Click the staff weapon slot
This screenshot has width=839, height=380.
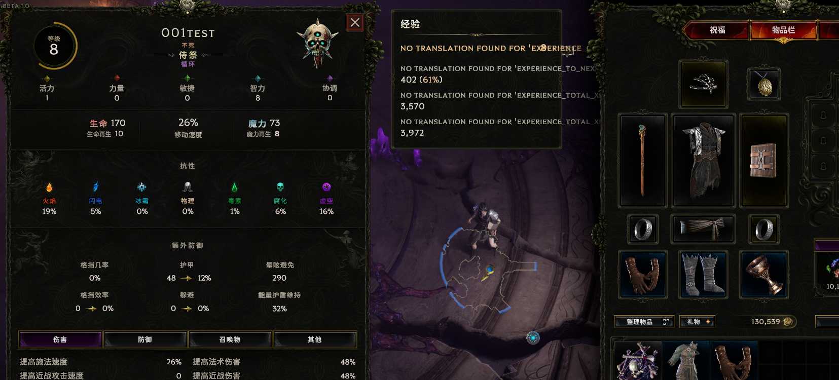click(x=642, y=161)
